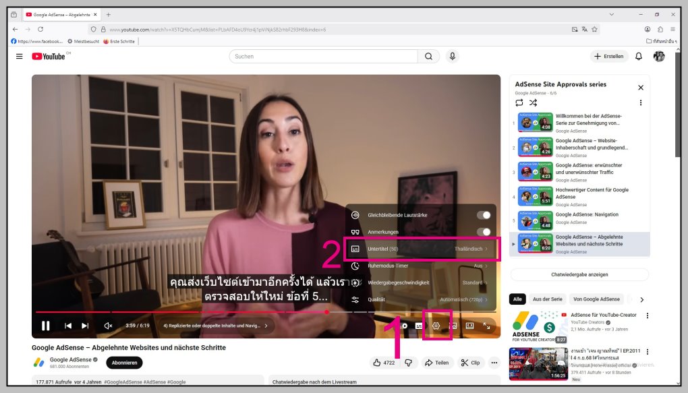Click the red progress scrubber dot
Viewport: 688px width, 393px height.
point(327,312)
